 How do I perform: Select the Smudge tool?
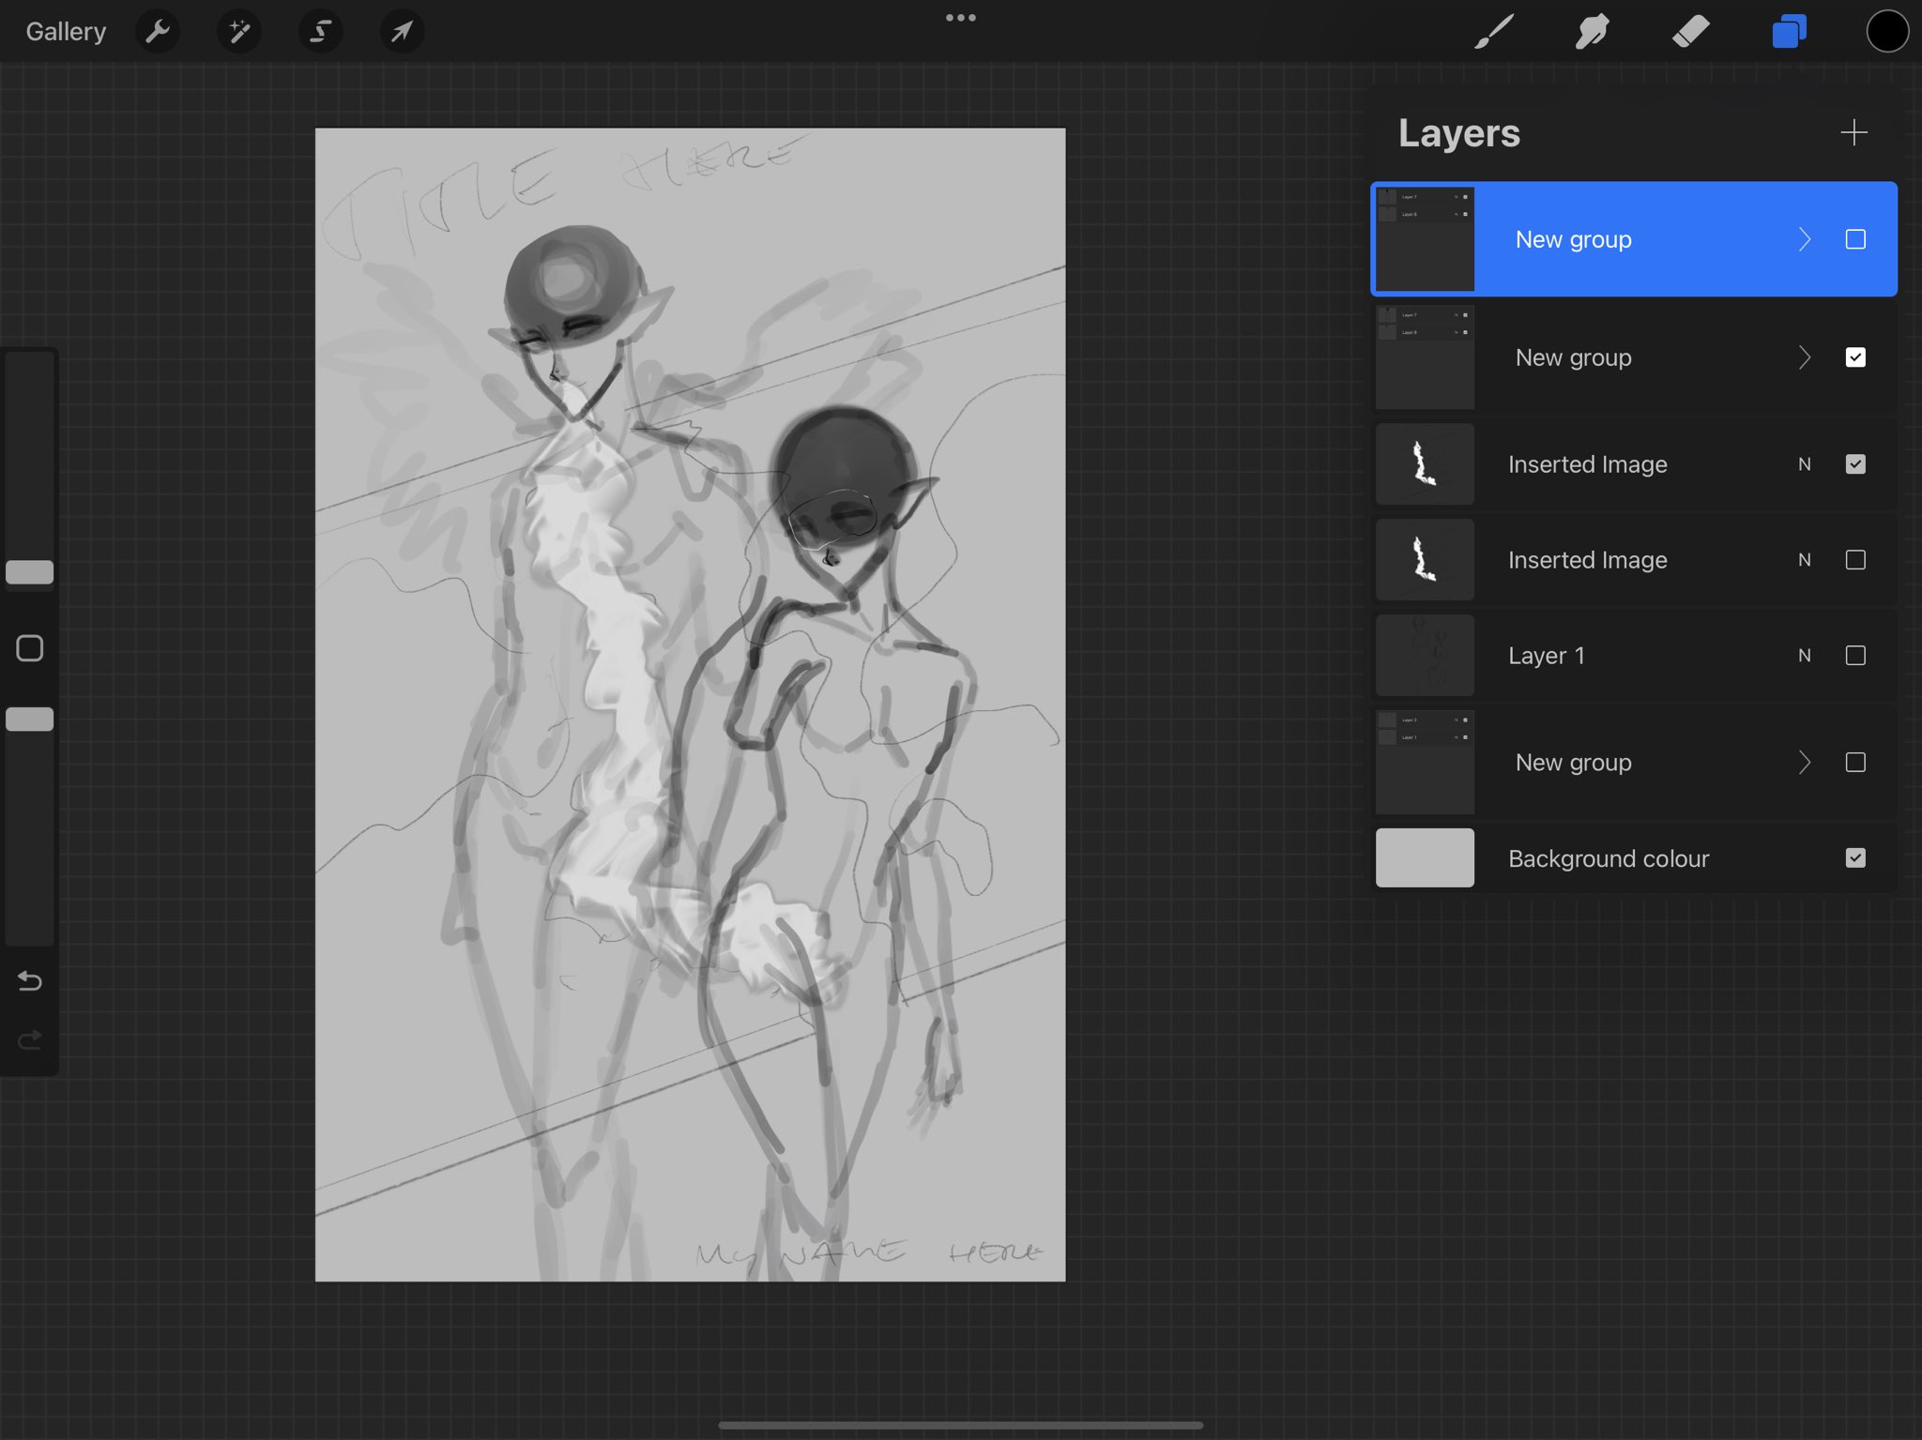(1593, 32)
